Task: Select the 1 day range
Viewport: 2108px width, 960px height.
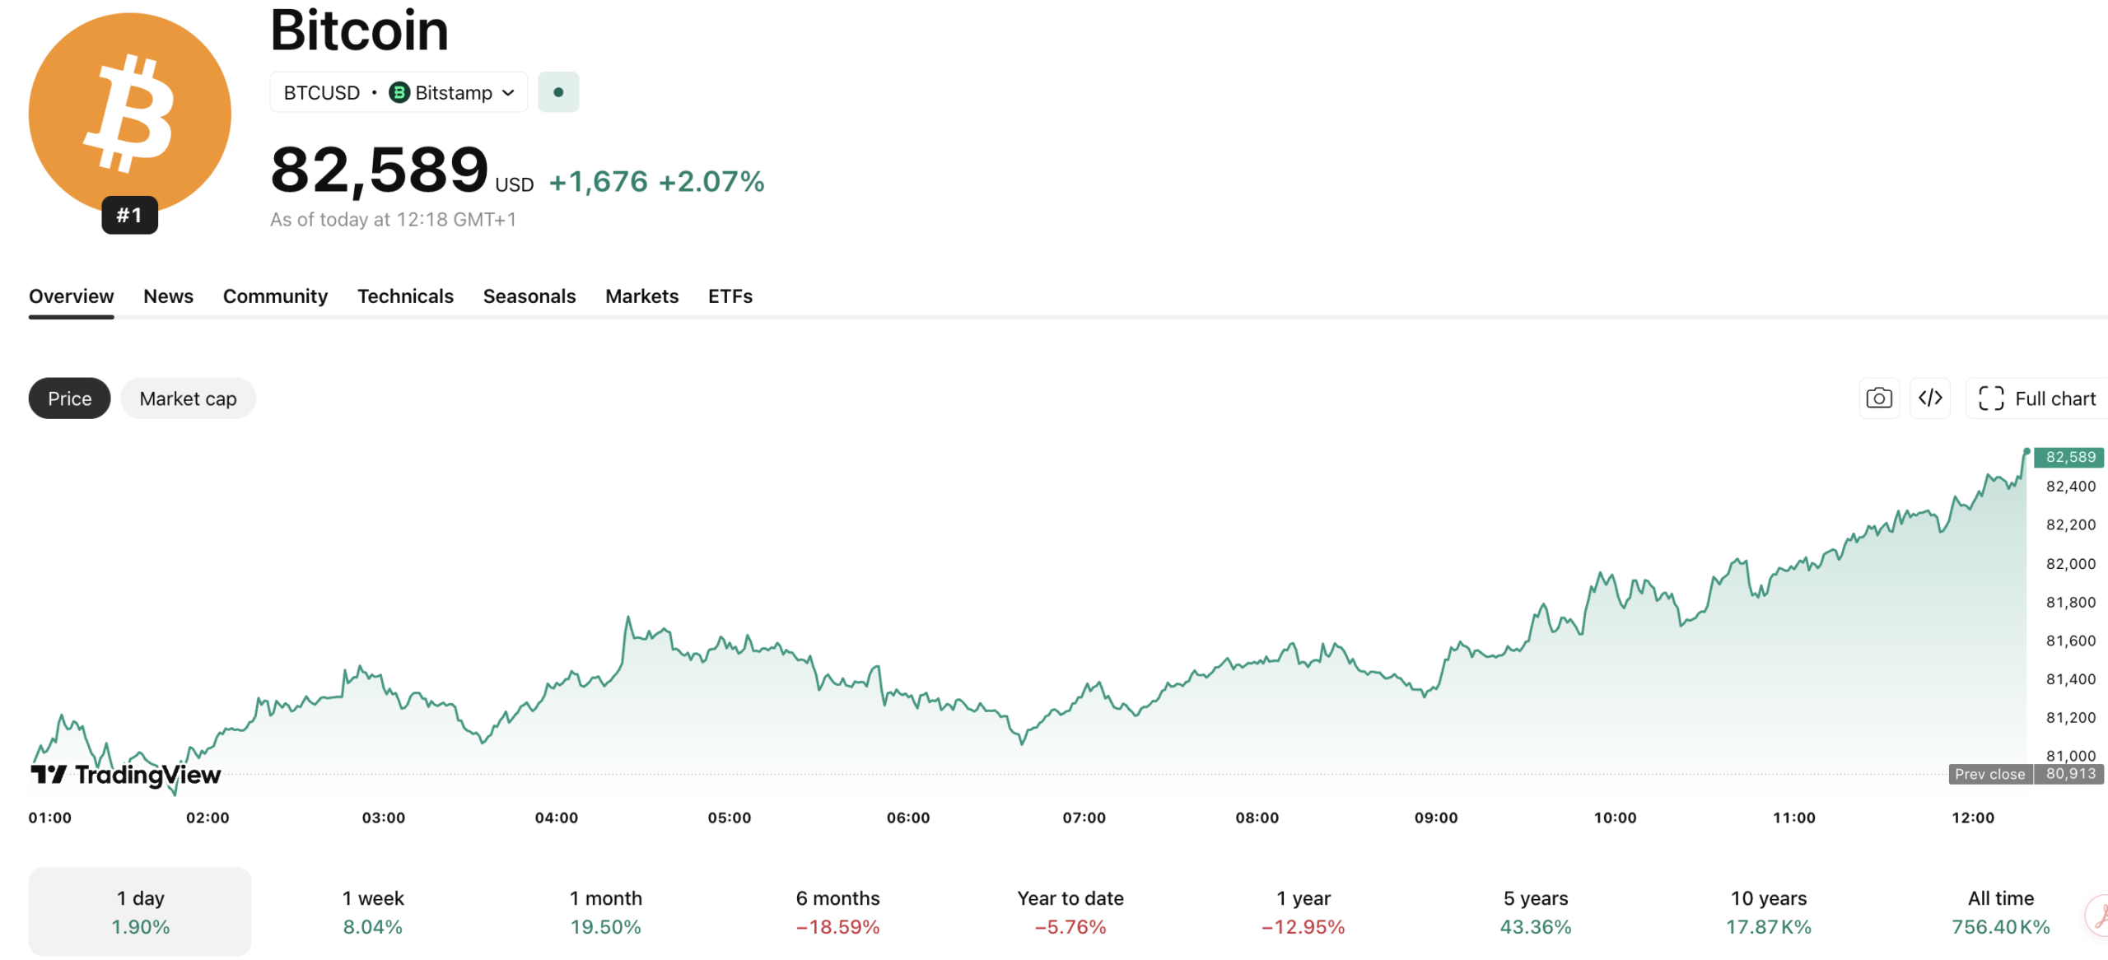Action: click(x=140, y=911)
